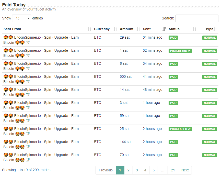Go to page 3

(137, 170)
